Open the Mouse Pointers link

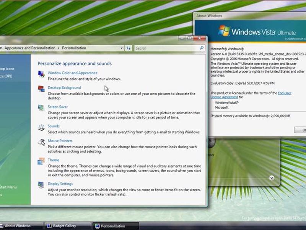pyautogui.click(x=60, y=141)
